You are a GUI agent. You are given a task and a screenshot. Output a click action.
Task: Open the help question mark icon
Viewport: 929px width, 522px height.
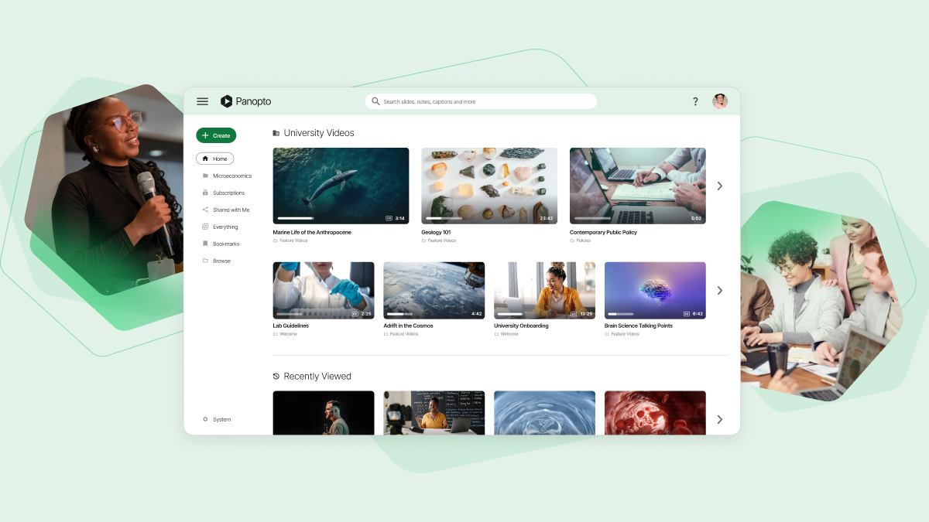695,101
